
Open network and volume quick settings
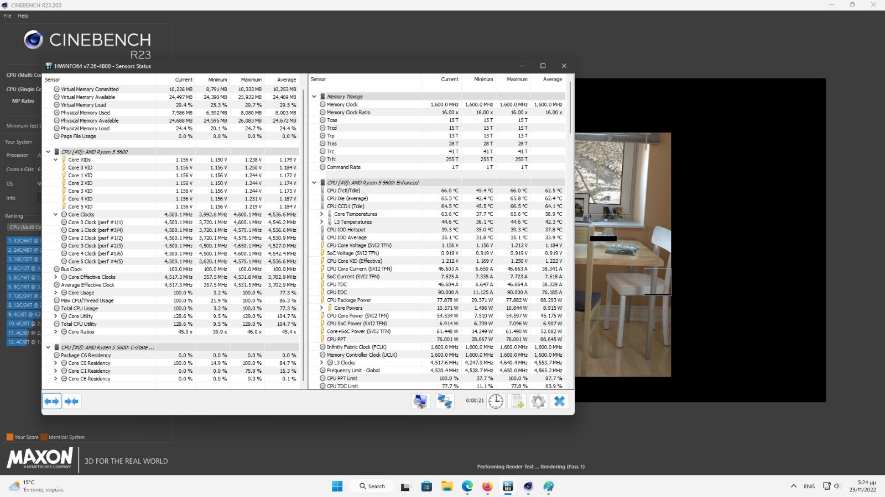pos(831,486)
